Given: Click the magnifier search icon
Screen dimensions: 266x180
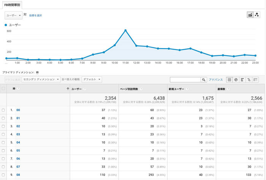Looking at the screenshot, I should click(204, 80).
